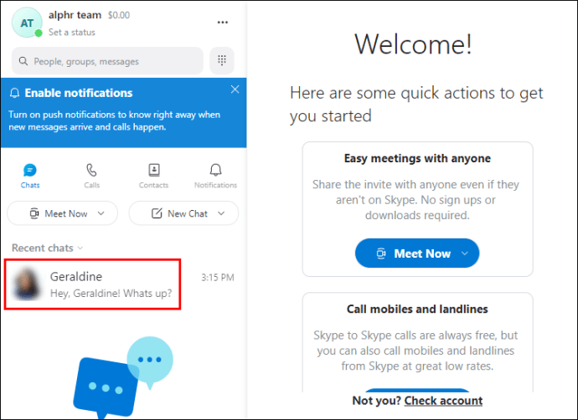Dismiss the Enable notifications banner
Image resolution: width=578 pixels, height=420 pixels.
point(235,89)
